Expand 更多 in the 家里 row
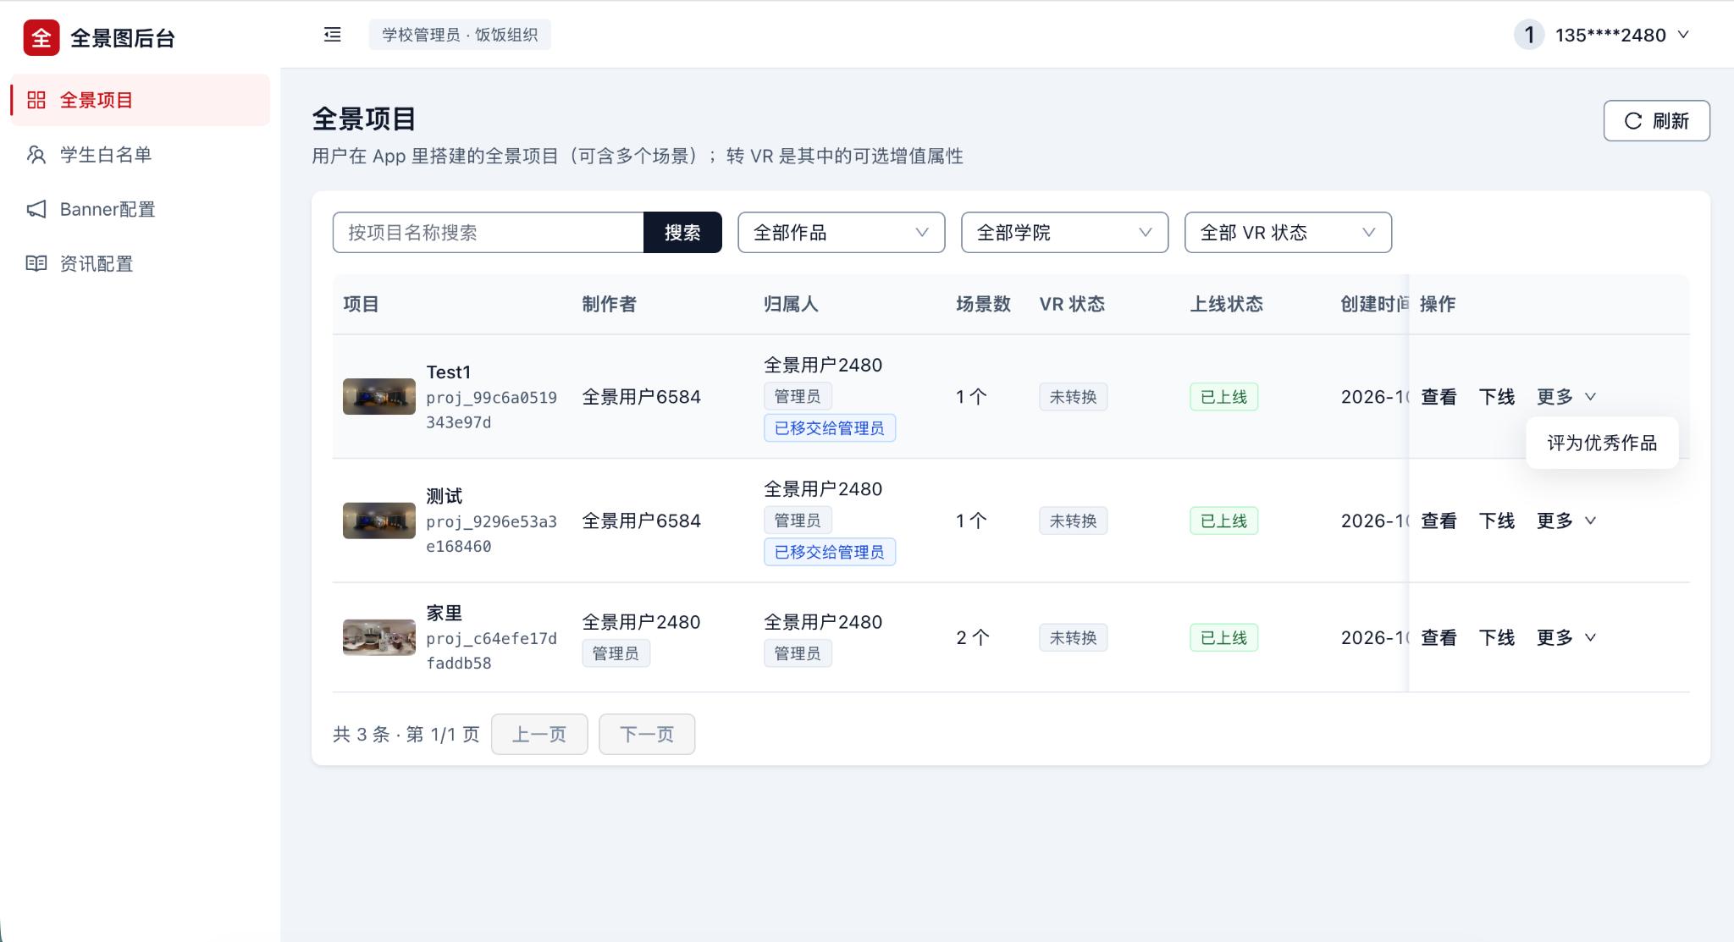Image resolution: width=1734 pixels, height=942 pixels. (x=1566, y=637)
